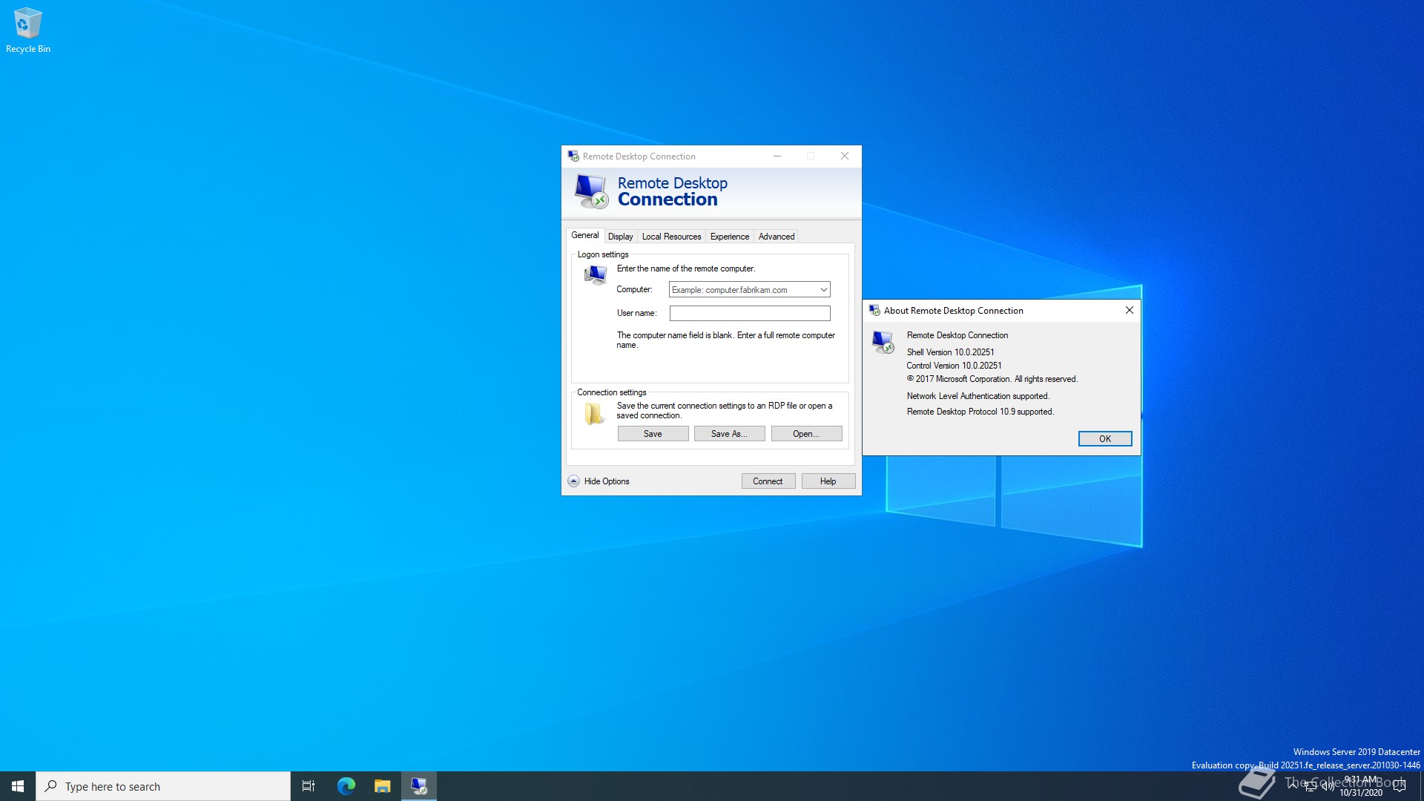Open the Advanced tab
The height and width of the screenshot is (801, 1424).
pos(776,237)
